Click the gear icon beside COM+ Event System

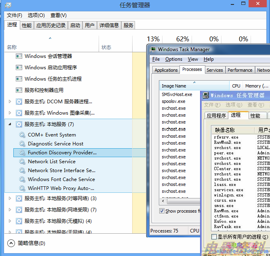pyautogui.click(x=22, y=135)
